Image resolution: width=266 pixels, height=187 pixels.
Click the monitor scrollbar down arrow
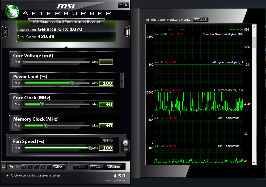click(x=254, y=162)
